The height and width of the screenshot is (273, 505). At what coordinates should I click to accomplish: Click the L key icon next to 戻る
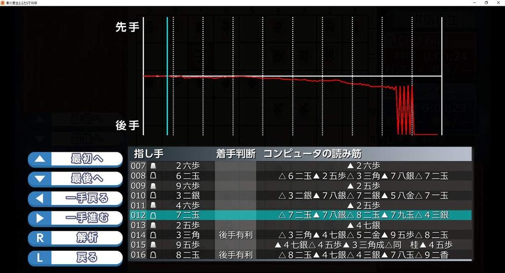[41, 258]
